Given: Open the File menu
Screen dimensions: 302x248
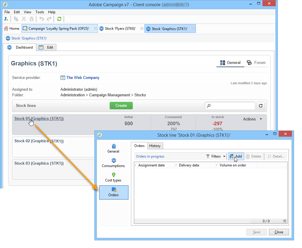Looking at the screenshot, I should 7,12.
